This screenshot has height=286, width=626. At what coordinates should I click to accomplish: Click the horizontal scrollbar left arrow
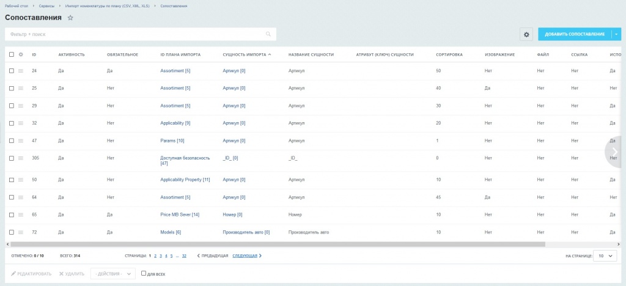pos(7,244)
